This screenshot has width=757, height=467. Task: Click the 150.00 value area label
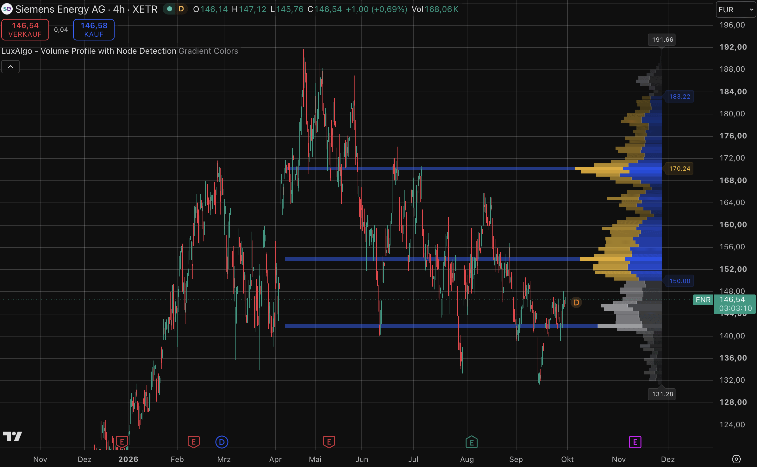pos(679,281)
